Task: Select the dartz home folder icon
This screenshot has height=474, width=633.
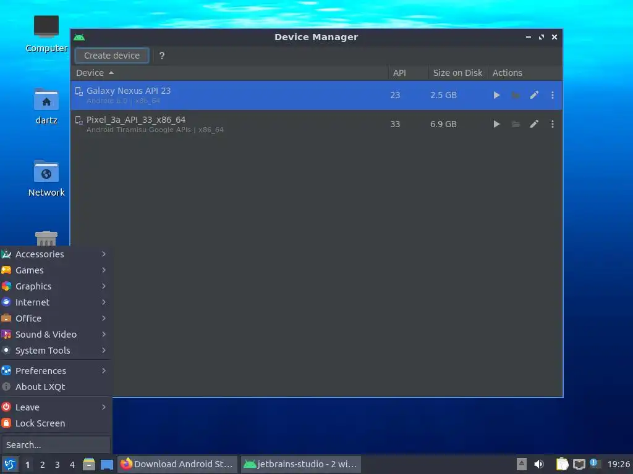Action: click(46, 106)
